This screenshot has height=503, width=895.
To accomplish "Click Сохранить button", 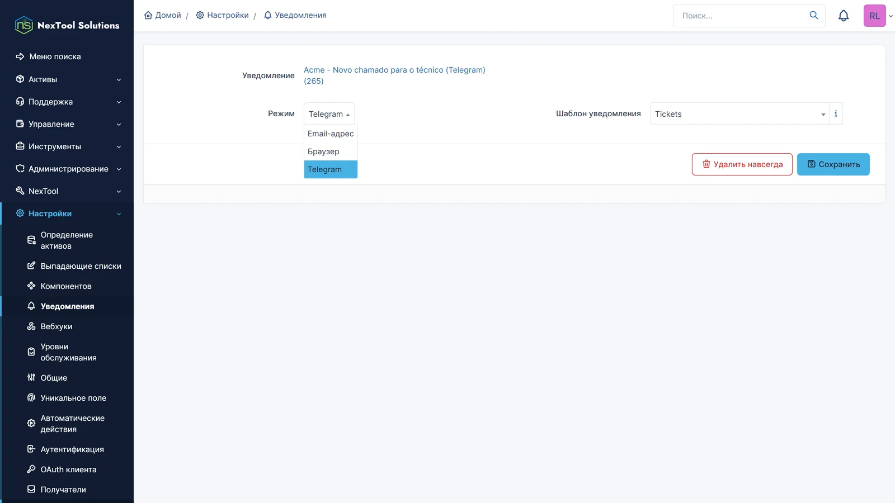I will coord(833,164).
